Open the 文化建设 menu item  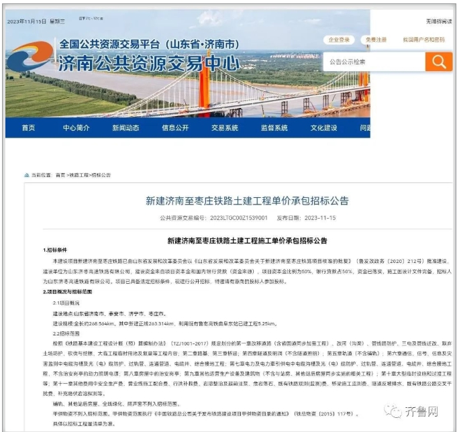(x=324, y=128)
